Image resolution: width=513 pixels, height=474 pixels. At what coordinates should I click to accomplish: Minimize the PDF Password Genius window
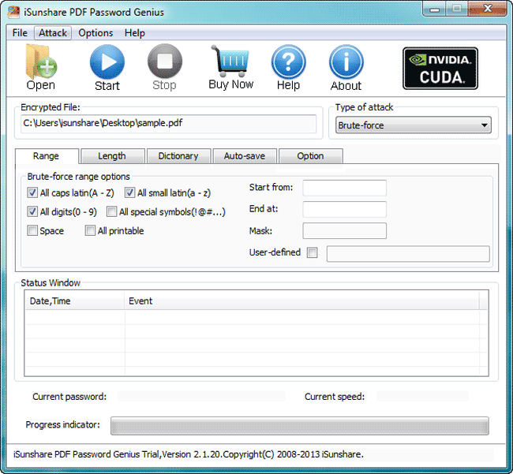[434, 9]
